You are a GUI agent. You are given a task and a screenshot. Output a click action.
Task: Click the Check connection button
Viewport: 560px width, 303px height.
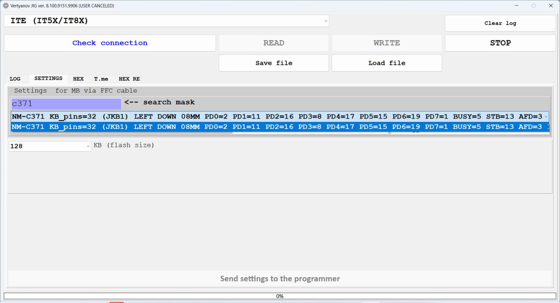110,43
